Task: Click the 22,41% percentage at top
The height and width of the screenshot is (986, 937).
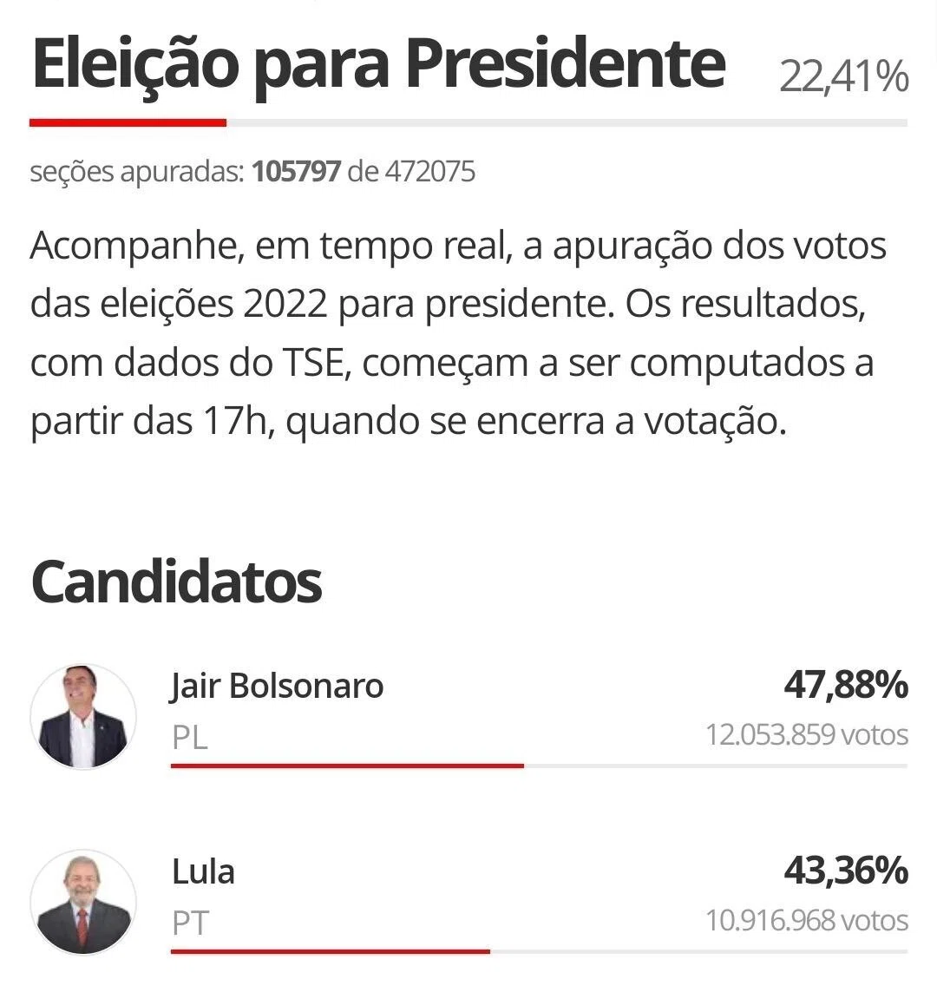Action: point(843,76)
